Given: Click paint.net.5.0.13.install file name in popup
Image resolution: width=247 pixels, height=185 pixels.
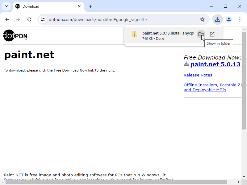Looking at the screenshot, I should coord(168,33).
